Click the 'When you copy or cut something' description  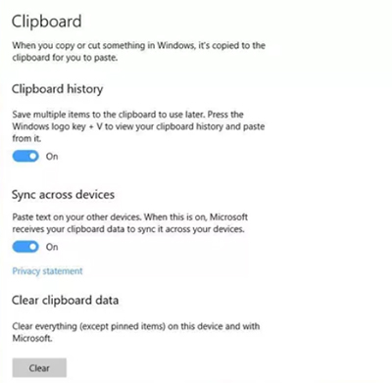139,45
